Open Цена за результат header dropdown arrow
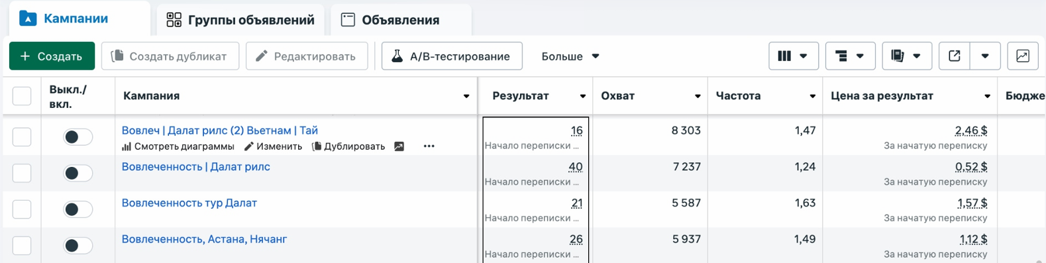This screenshot has height=263, width=1046. click(x=988, y=96)
